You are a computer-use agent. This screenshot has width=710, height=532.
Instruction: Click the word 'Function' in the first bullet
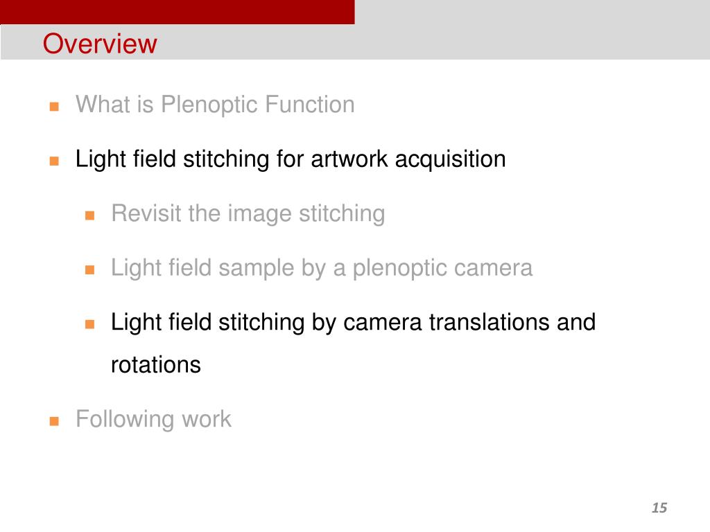(310, 105)
